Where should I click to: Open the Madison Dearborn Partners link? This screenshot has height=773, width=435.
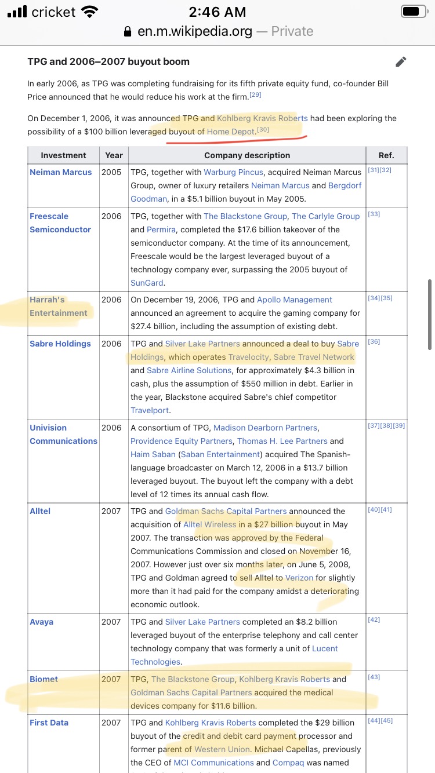pyautogui.click(x=265, y=428)
